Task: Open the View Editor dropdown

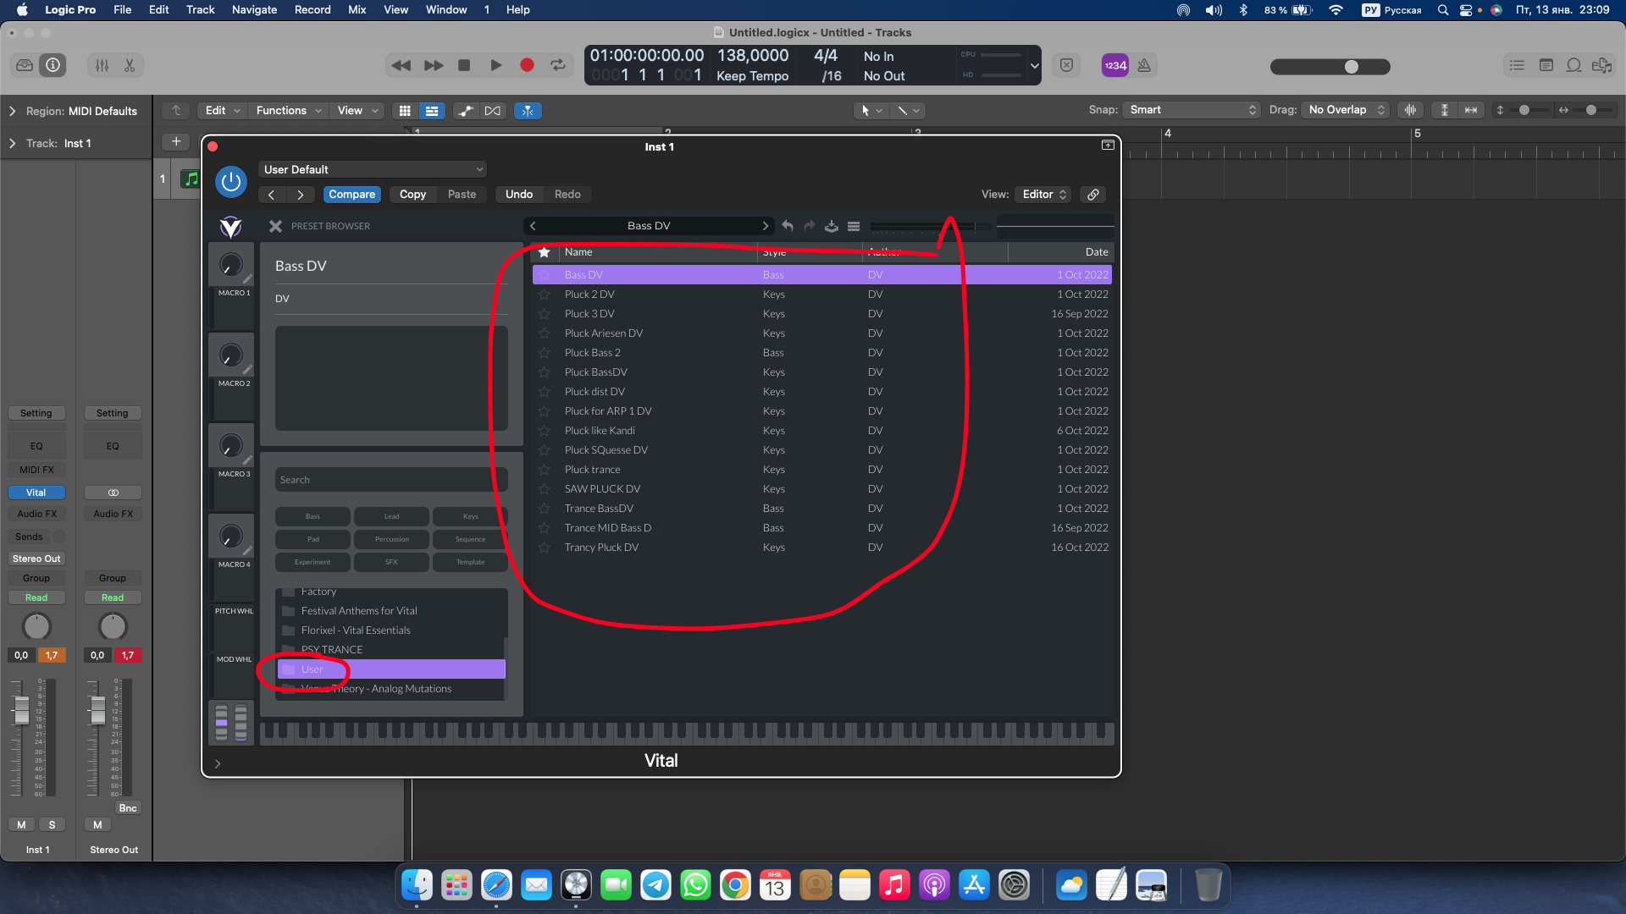Action: coord(1044,195)
